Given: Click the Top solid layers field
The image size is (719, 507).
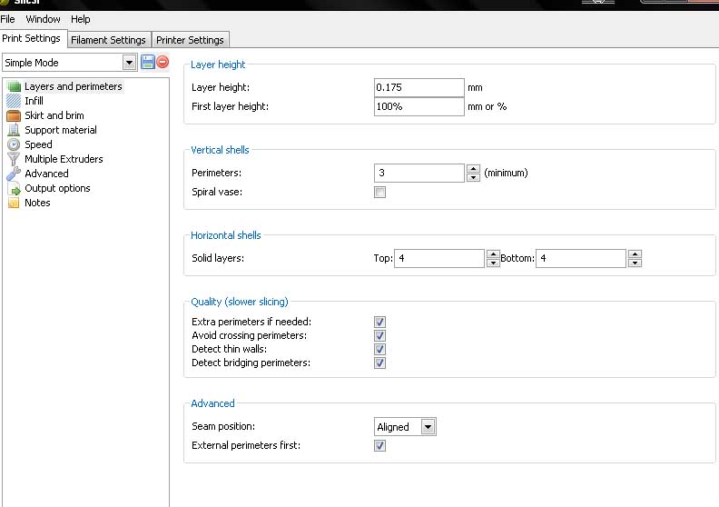Looking at the screenshot, I should (439, 258).
